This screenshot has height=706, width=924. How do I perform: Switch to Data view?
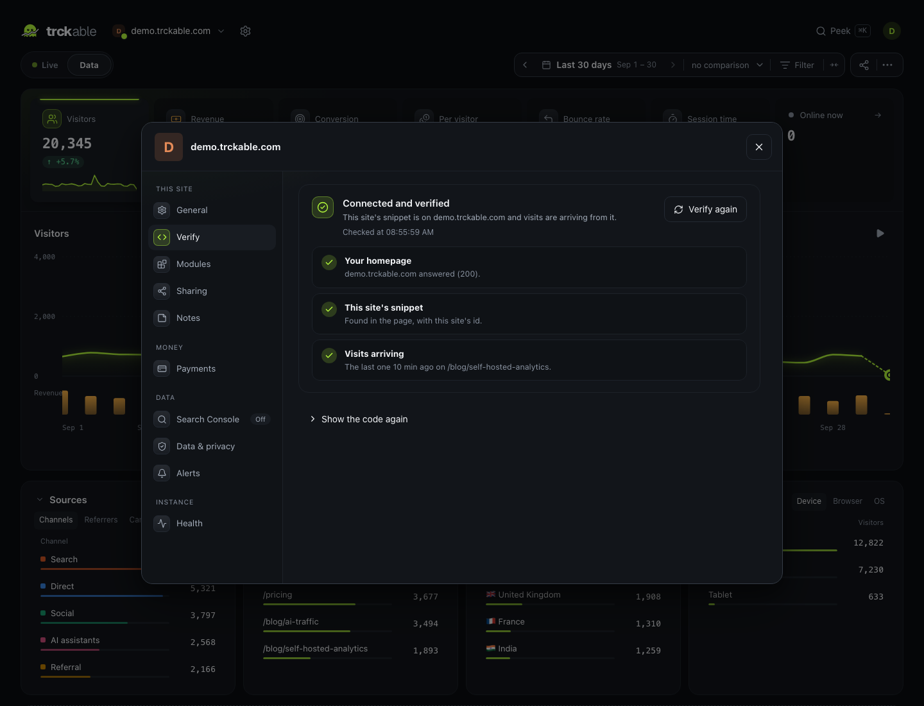coord(89,65)
